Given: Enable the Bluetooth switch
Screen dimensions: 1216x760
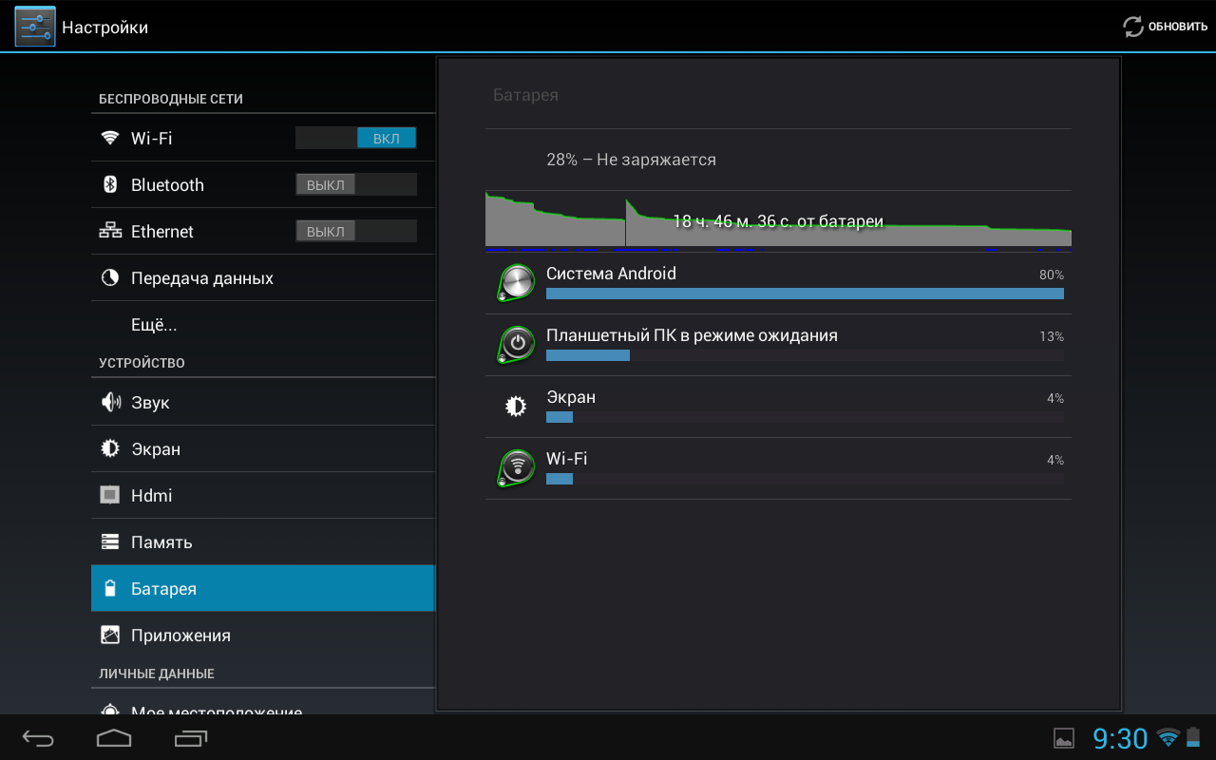Looking at the screenshot, I should pyautogui.click(x=356, y=185).
